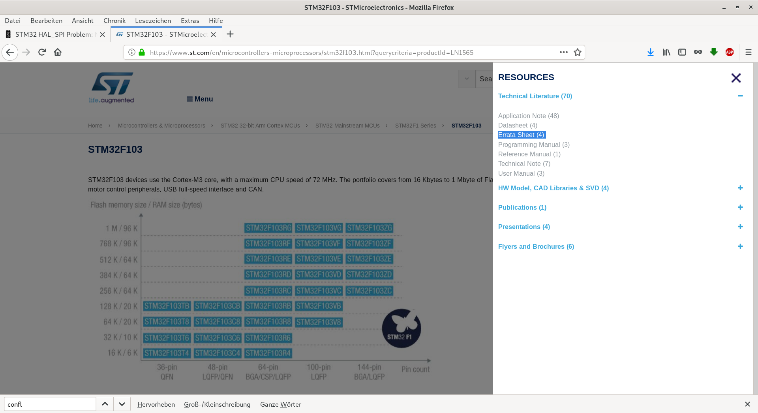758x413 pixels.
Task: Toggle Groß-/Kleinschreibung match case
Action: click(217, 404)
